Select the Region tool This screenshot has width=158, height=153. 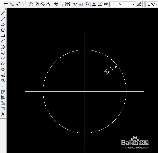click(3, 103)
